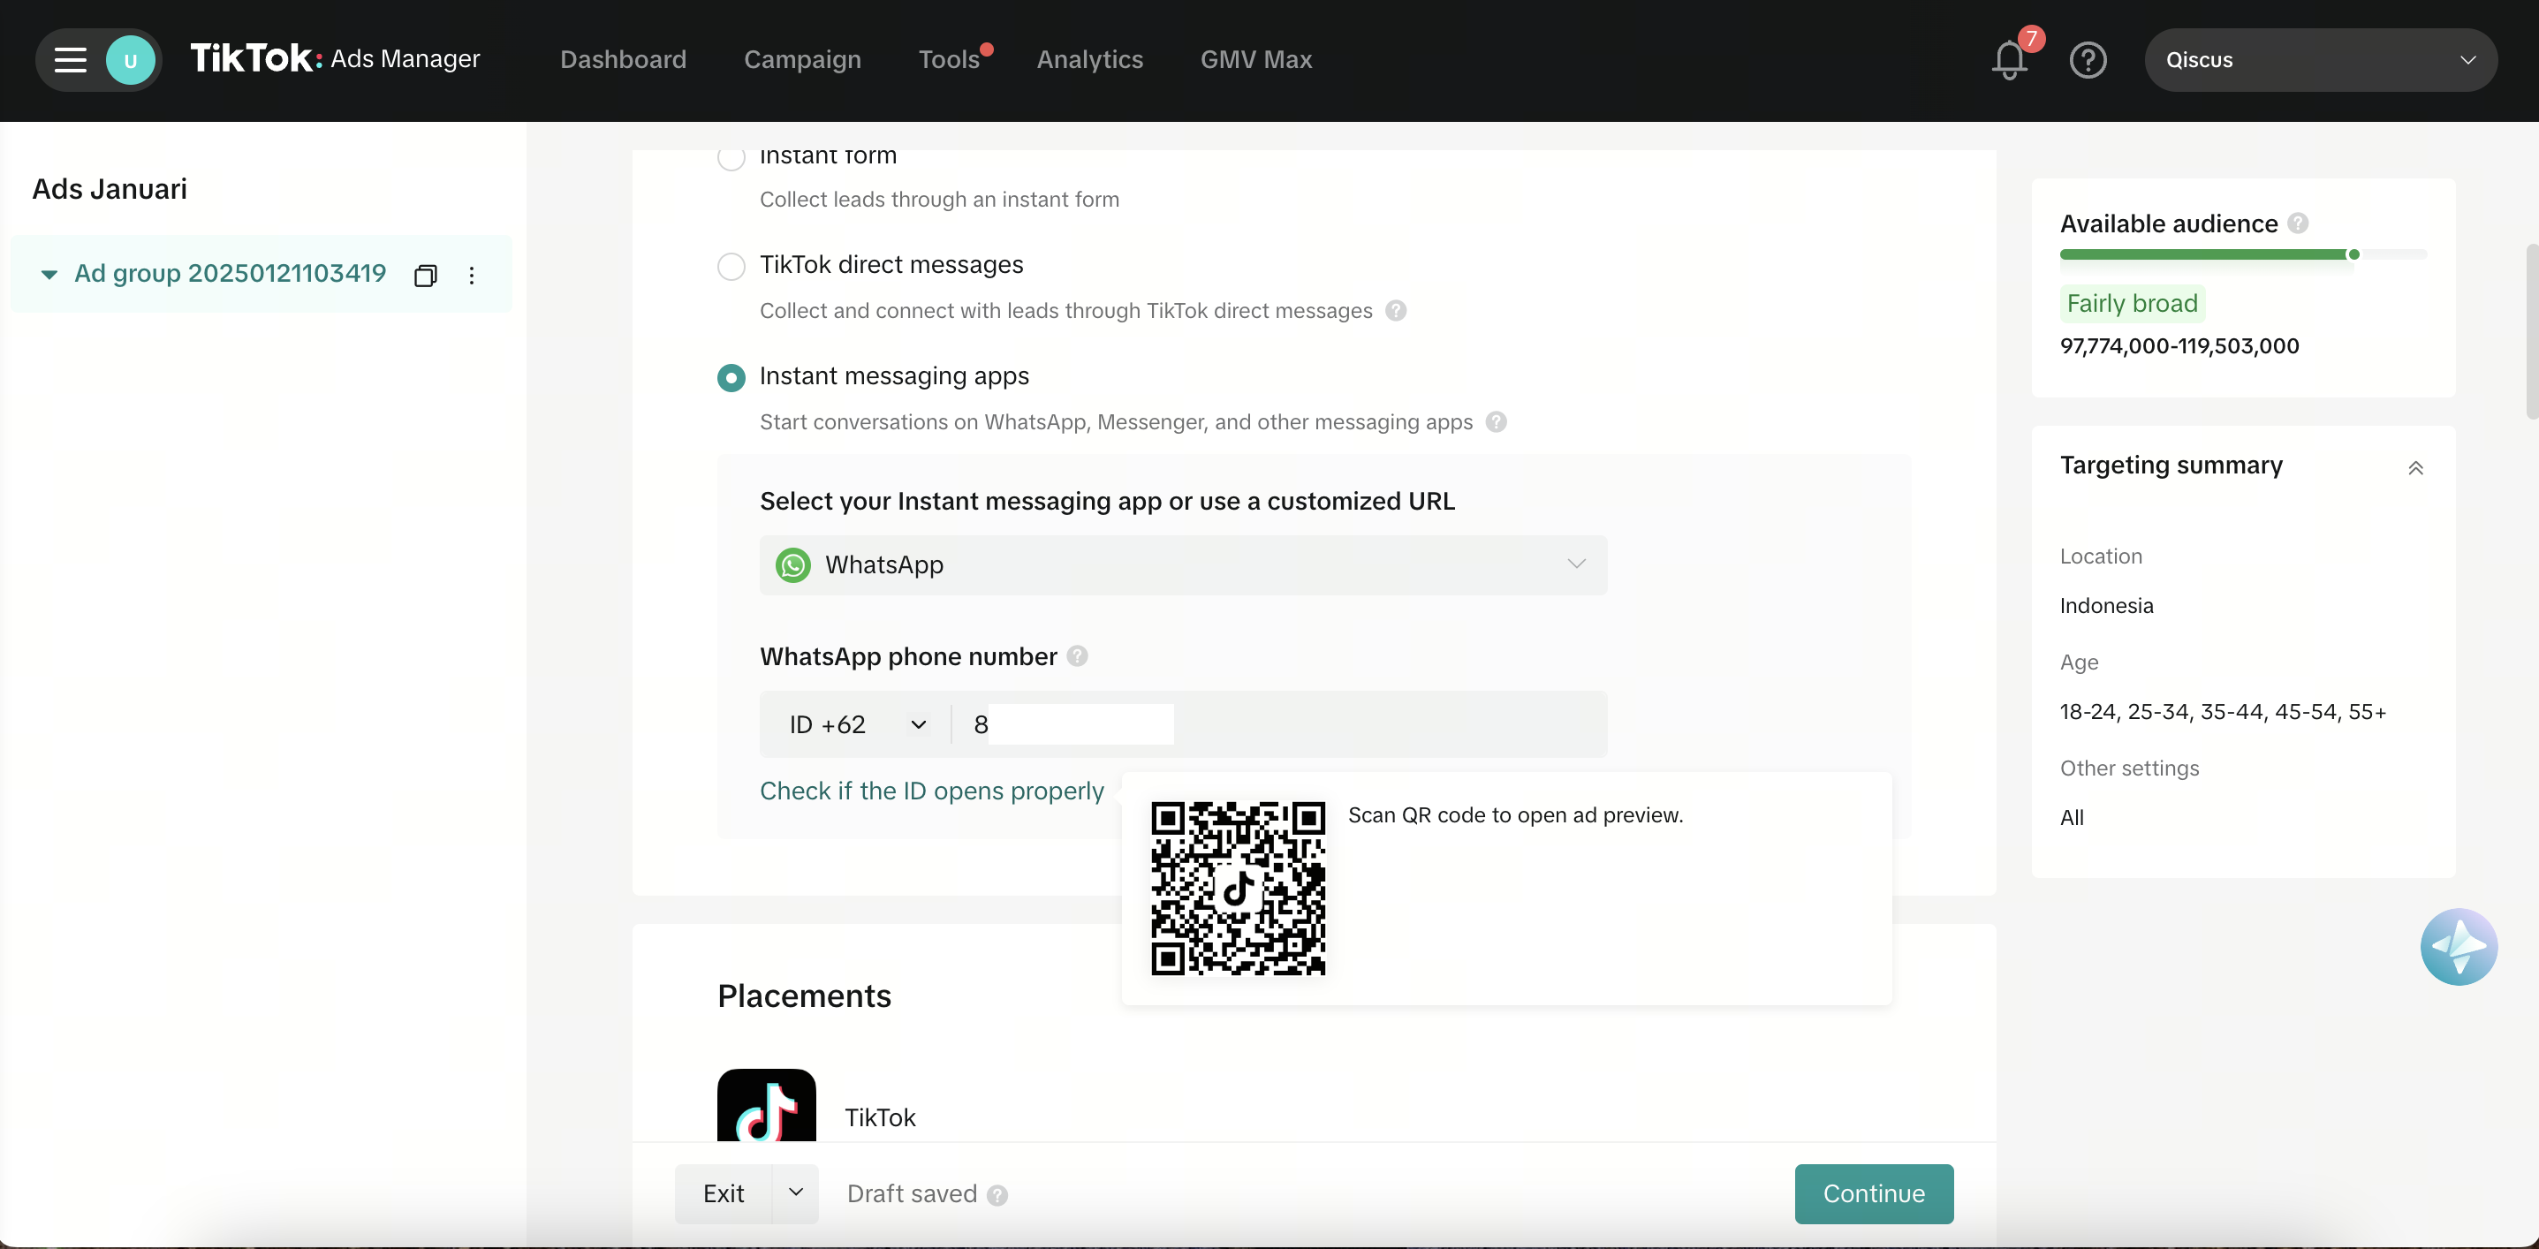Click the TikTok placement label

(880, 1117)
